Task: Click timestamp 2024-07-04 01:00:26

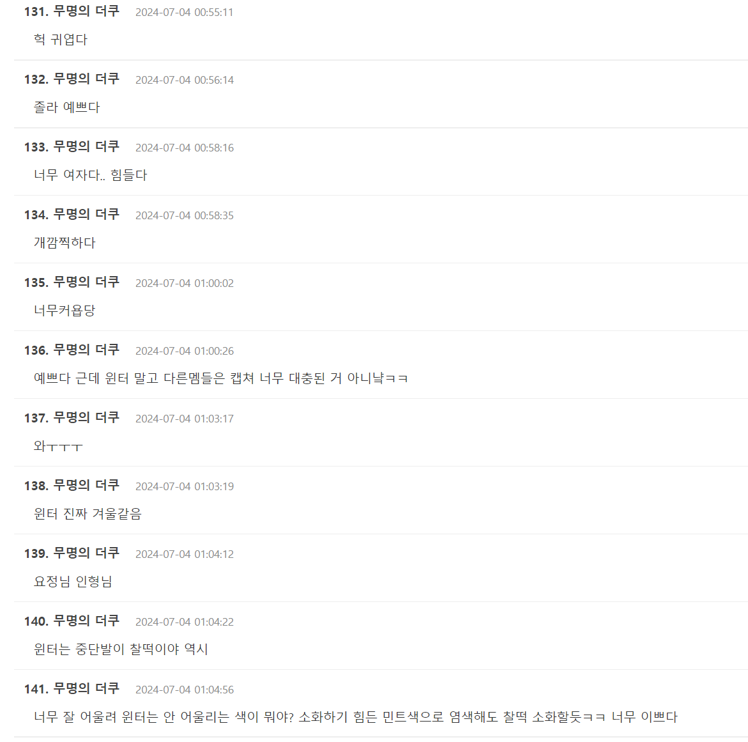Action: pyautogui.click(x=185, y=352)
